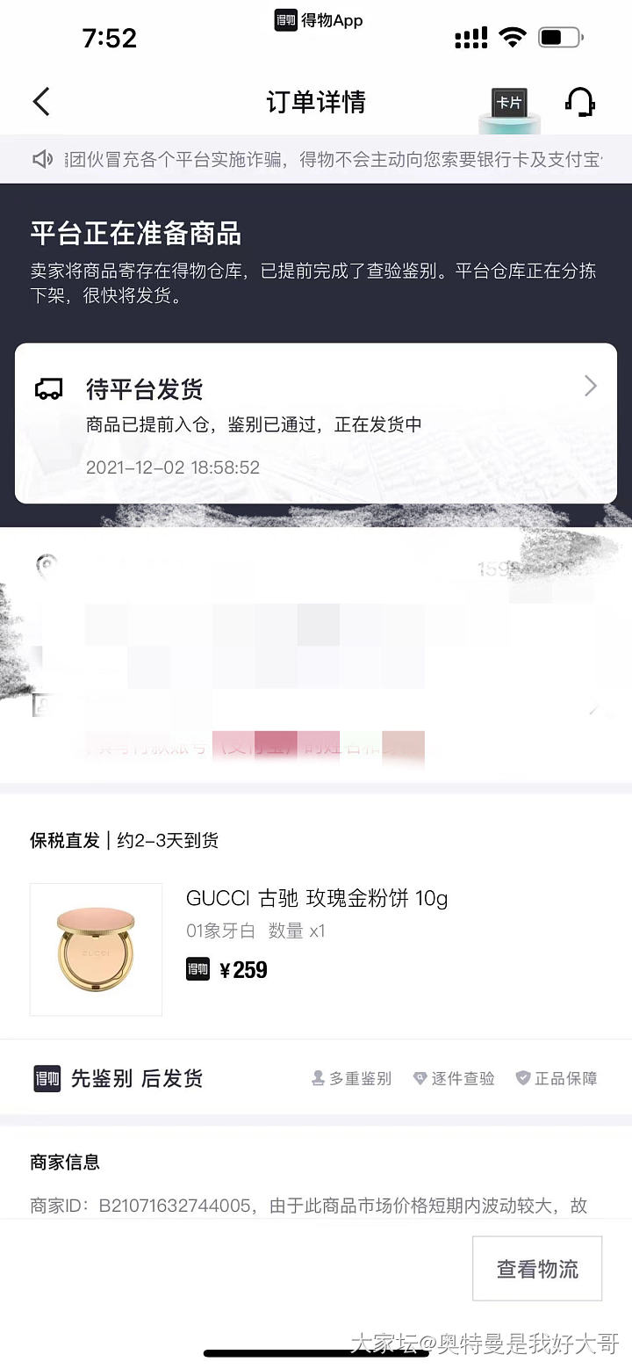632x1369 pixels.
Task: Tap the 得物 logo beside price
Action: click(x=197, y=969)
